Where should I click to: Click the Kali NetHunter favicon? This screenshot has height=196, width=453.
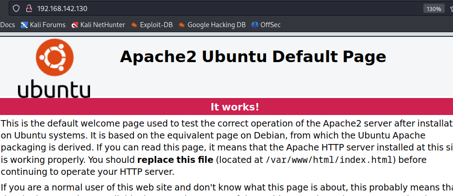pyautogui.click(x=74, y=25)
